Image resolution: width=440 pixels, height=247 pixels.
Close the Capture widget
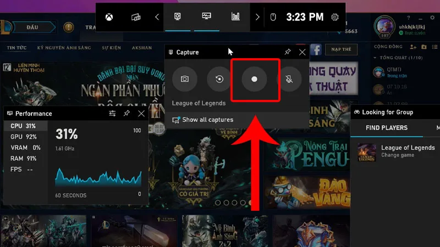pos(302,52)
